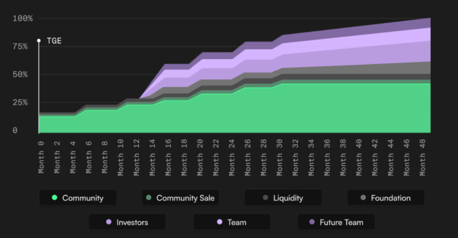
Task: Click the Month 12 axis label
Action: tap(137, 156)
